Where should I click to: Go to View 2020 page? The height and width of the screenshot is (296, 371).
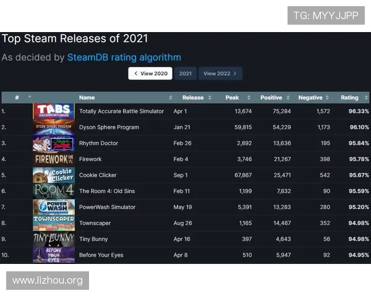point(150,73)
